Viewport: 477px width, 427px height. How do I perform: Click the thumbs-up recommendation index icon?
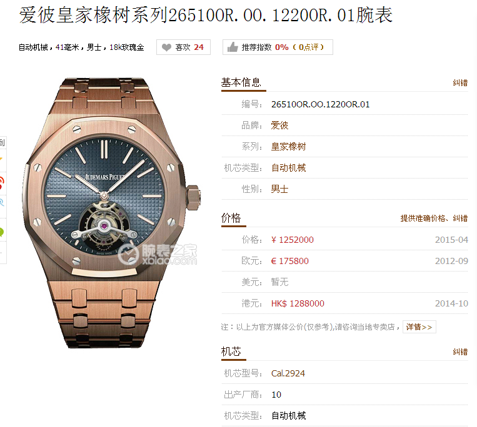tap(233, 47)
